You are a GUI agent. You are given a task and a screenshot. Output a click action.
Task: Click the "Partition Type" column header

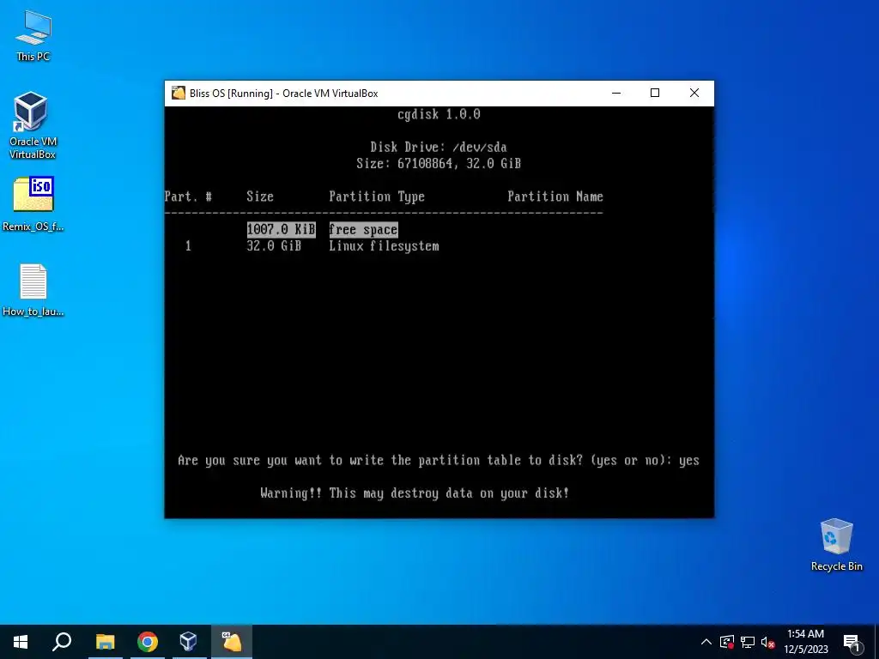(x=377, y=196)
